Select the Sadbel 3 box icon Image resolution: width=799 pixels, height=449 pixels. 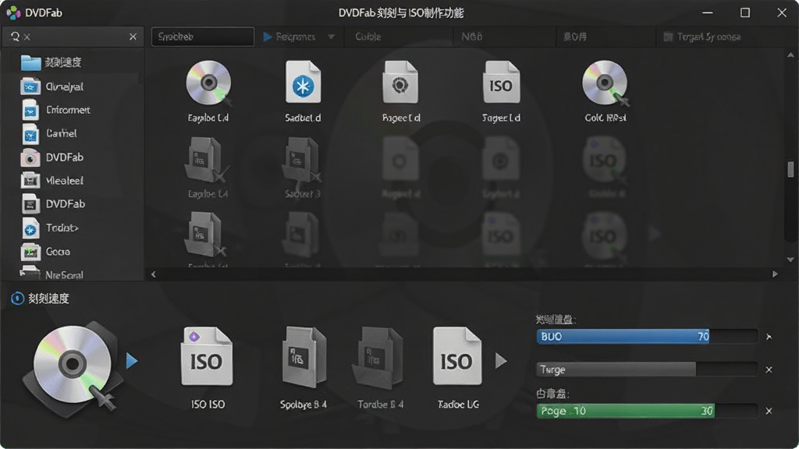[x=302, y=160]
